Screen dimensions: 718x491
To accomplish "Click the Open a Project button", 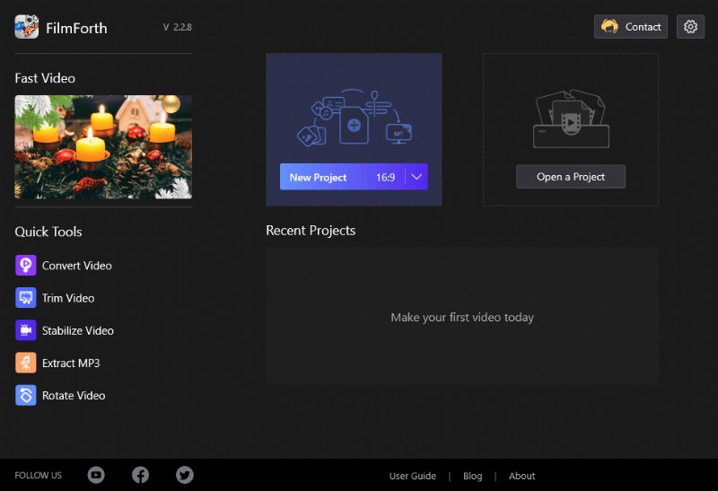I will click(x=571, y=177).
